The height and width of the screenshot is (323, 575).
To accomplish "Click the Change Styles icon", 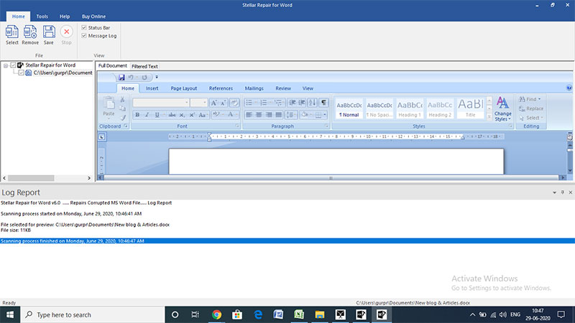I will (x=502, y=109).
